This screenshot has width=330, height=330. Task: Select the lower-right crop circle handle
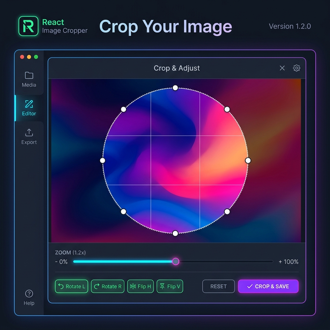point(227,211)
